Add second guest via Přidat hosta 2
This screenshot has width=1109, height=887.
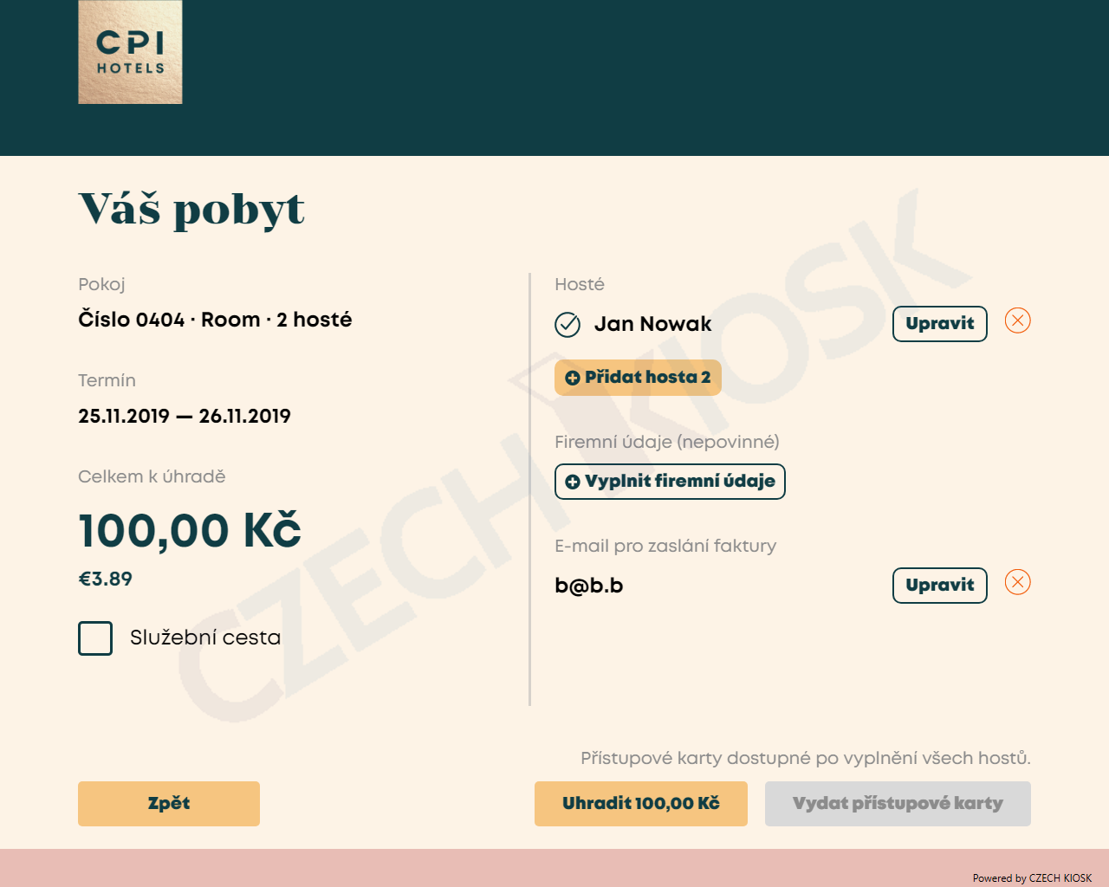pyautogui.click(x=638, y=378)
